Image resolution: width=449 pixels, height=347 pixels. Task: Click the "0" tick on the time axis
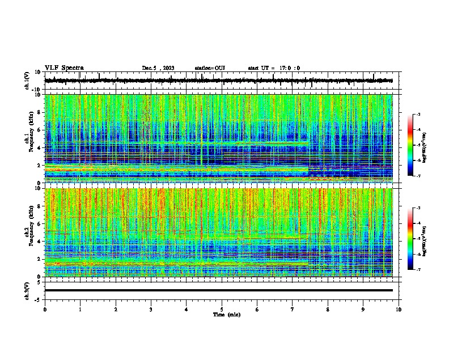(45, 310)
